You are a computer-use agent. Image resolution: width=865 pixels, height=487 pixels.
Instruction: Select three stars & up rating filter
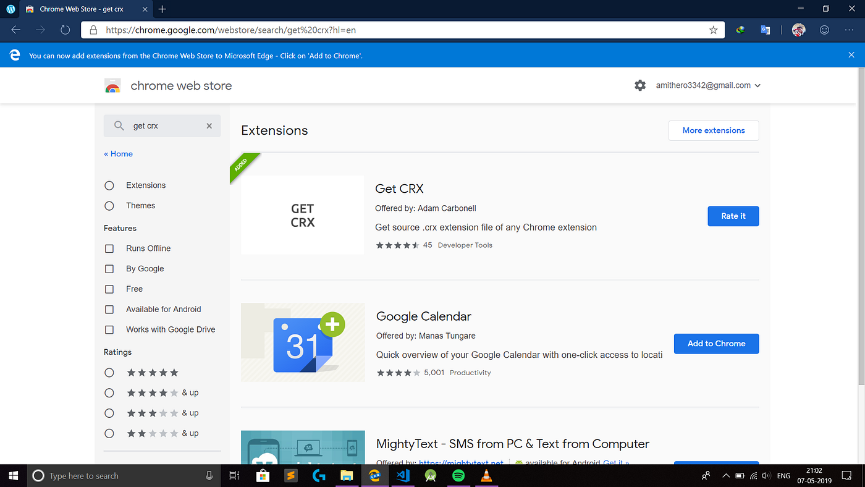pyautogui.click(x=109, y=413)
